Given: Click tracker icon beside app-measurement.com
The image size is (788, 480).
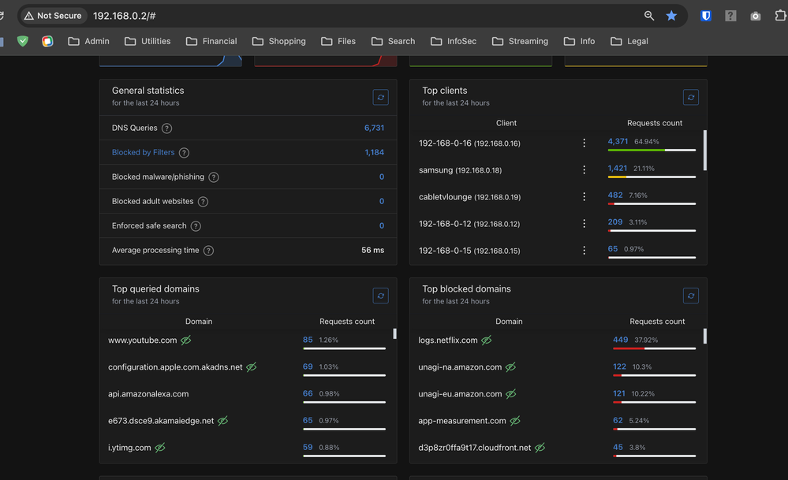Looking at the screenshot, I should pos(515,421).
